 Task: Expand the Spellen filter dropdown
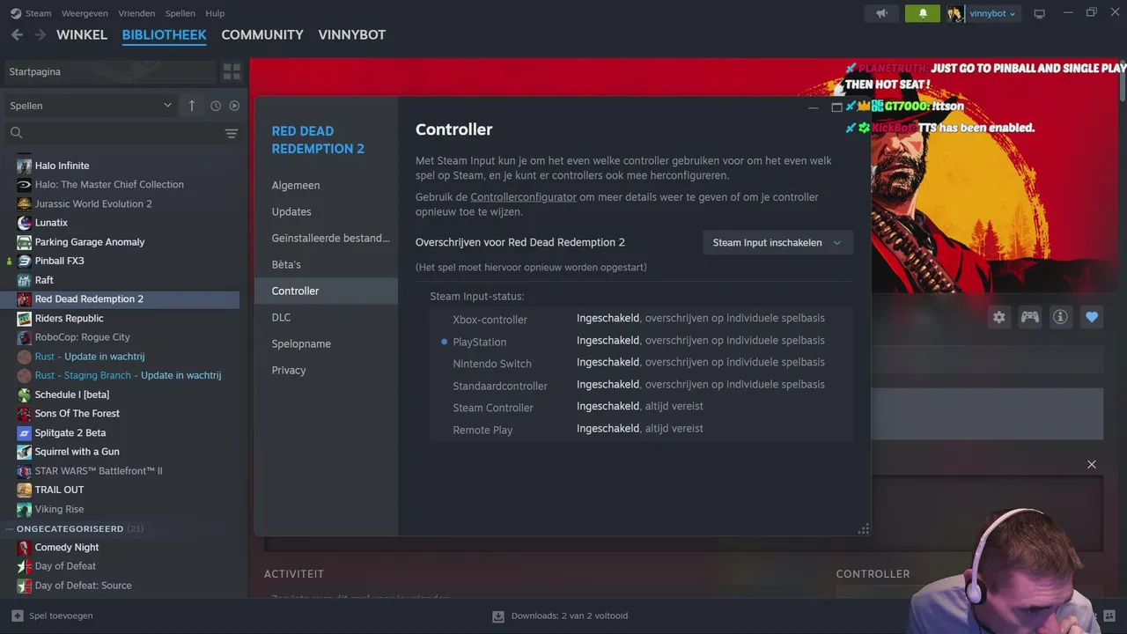(x=91, y=106)
